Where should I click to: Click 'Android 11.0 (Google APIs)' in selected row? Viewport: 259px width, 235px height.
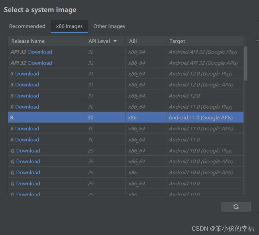pyautogui.click(x=200, y=117)
